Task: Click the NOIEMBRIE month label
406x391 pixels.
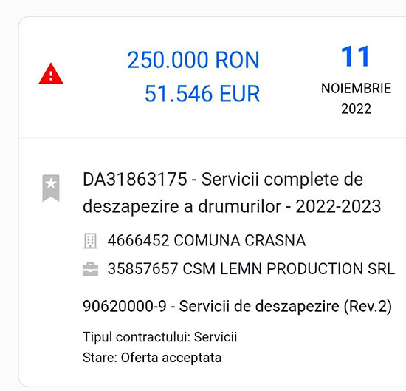Action: [356, 89]
